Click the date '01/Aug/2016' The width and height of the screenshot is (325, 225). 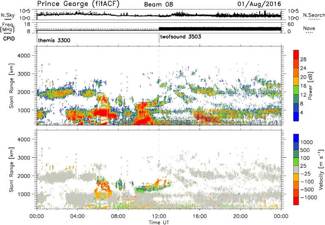click(x=259, y=4)
